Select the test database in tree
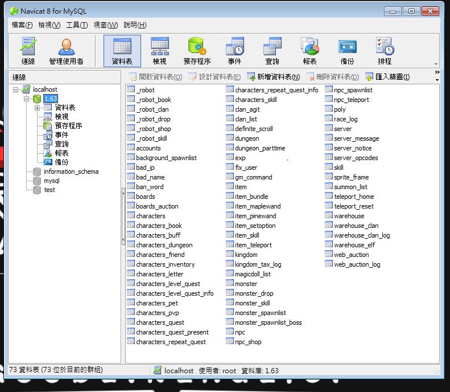 pyautogui.click(x=49, y=190)
